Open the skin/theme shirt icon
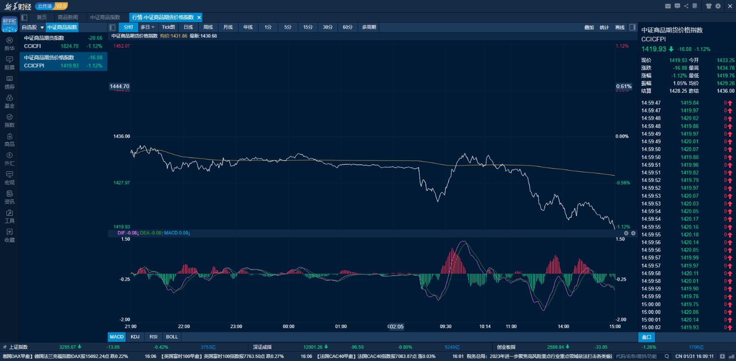Viewport: 736px width, 361px height. click(x=709, y=6)
